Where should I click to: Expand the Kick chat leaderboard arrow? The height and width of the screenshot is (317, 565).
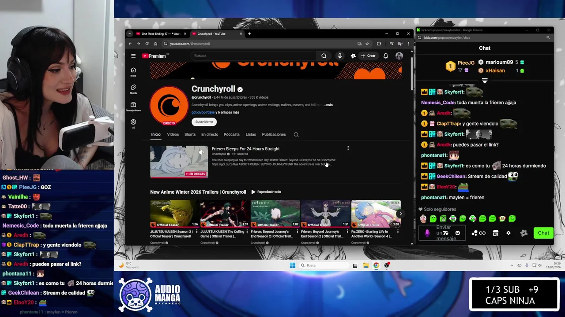tap(485, 81)
